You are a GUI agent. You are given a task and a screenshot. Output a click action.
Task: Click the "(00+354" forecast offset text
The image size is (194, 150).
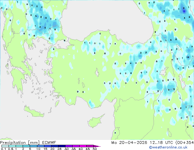[x=185, y=143]
